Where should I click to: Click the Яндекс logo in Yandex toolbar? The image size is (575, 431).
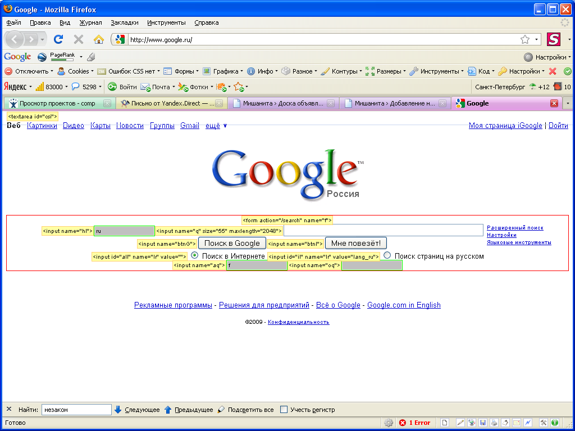(15, 87)
